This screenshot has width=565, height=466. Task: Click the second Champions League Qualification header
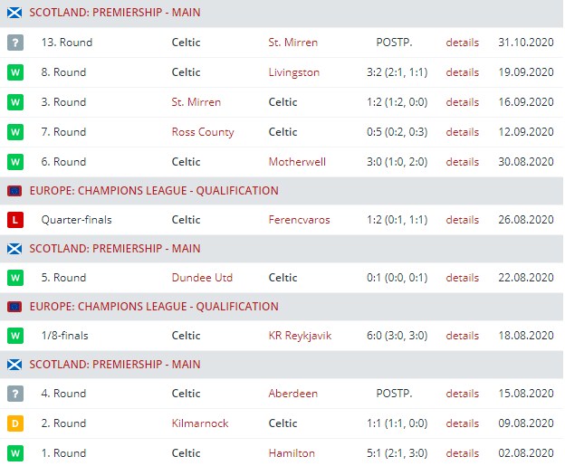click(x=154, y=307)
